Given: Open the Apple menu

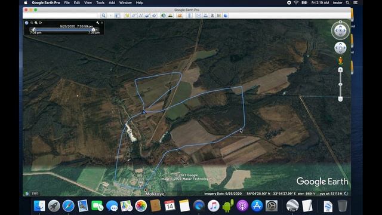Looking at the screenshot, I should (26, 2).
